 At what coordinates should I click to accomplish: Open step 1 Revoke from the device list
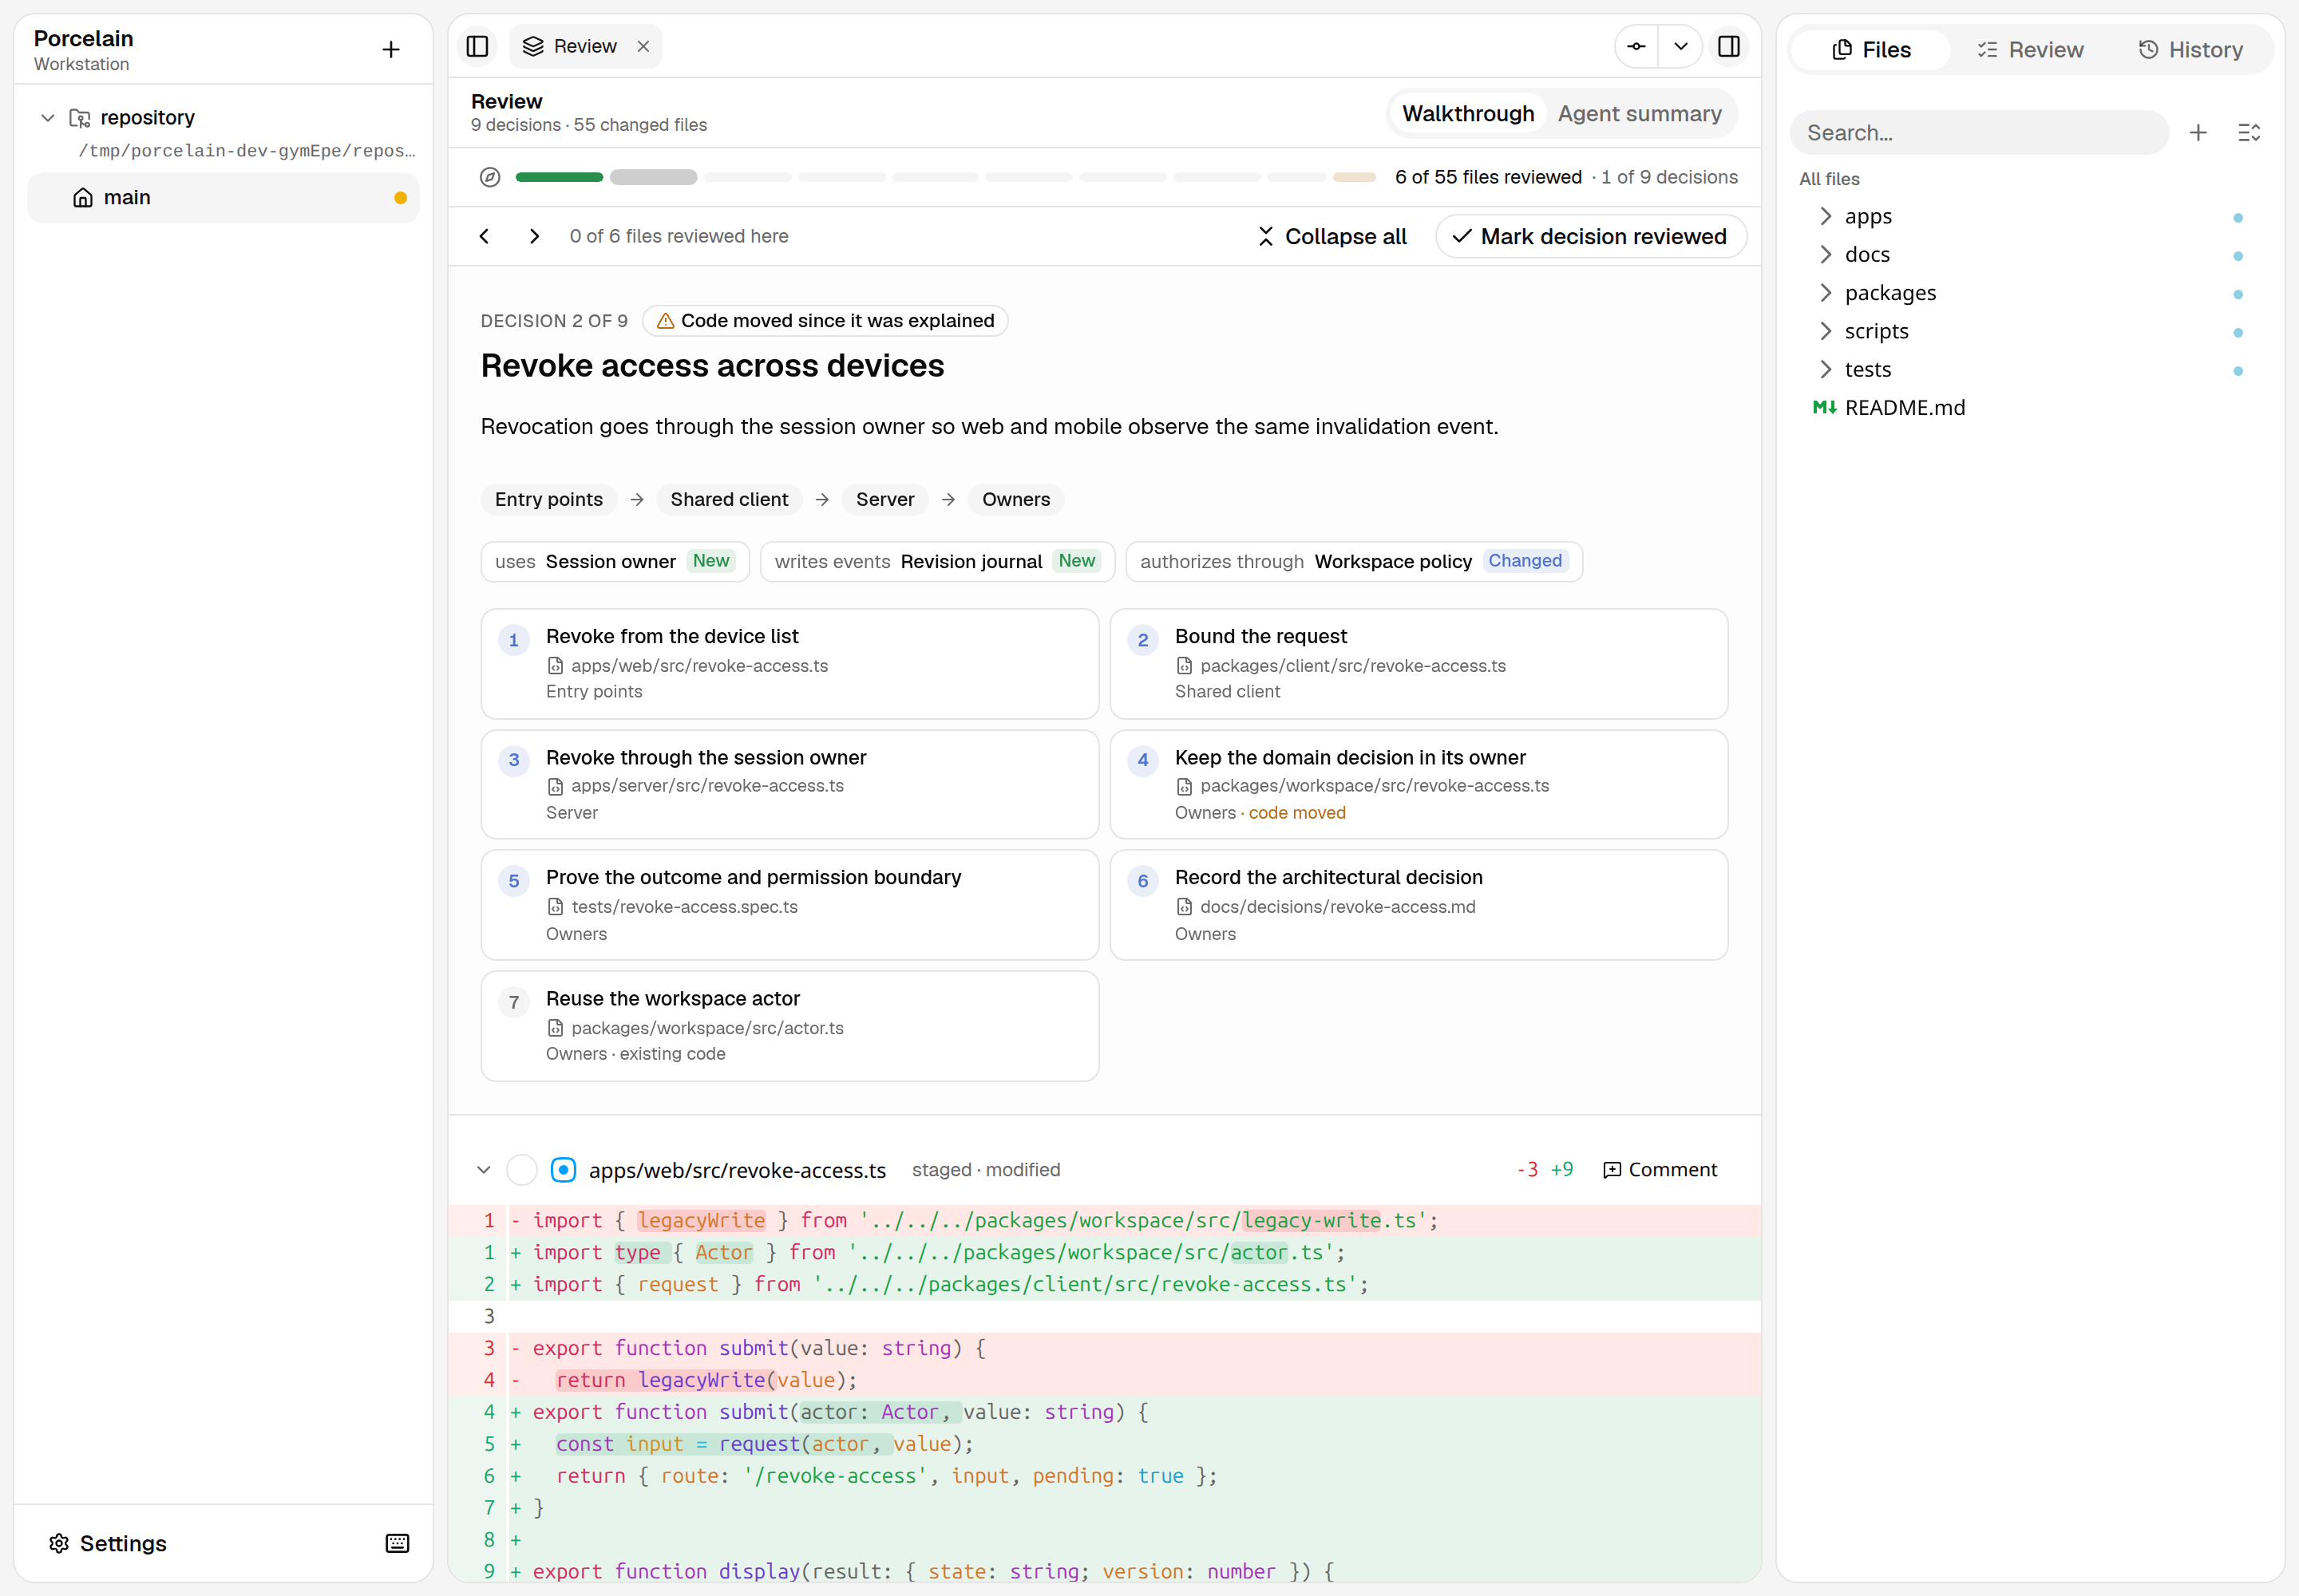789,663
